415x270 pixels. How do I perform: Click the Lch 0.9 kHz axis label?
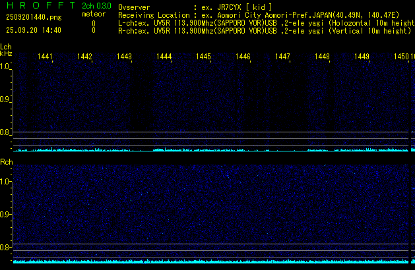5,100
